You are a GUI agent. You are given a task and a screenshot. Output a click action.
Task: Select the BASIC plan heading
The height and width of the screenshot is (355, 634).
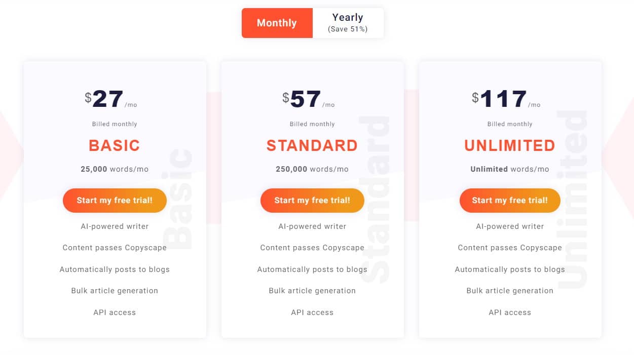point(115,146)
